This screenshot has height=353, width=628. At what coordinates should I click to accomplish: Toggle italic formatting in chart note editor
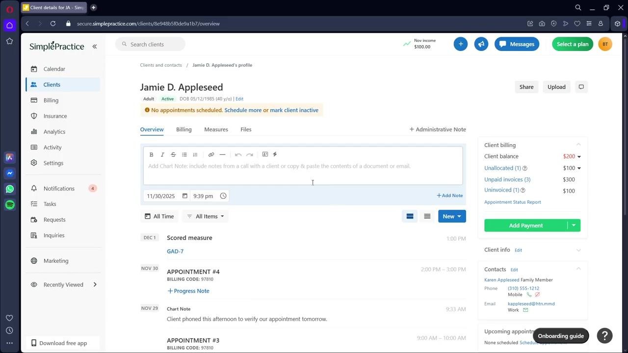(162, 154)
